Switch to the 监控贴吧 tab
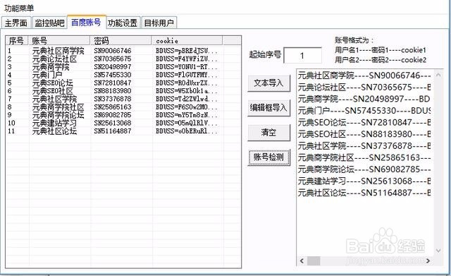451x276 pixels. (x=49, y=23)
